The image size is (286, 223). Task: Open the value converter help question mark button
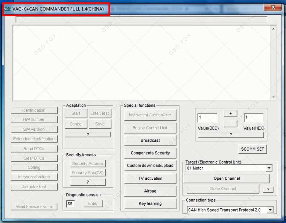231,135
